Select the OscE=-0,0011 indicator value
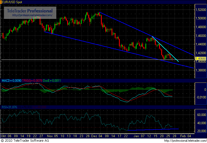207x143 pixels. pyautogui.click(x=52, y=81)
